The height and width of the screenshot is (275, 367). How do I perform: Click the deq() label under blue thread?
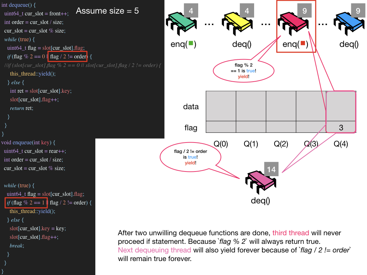(349, 44)
